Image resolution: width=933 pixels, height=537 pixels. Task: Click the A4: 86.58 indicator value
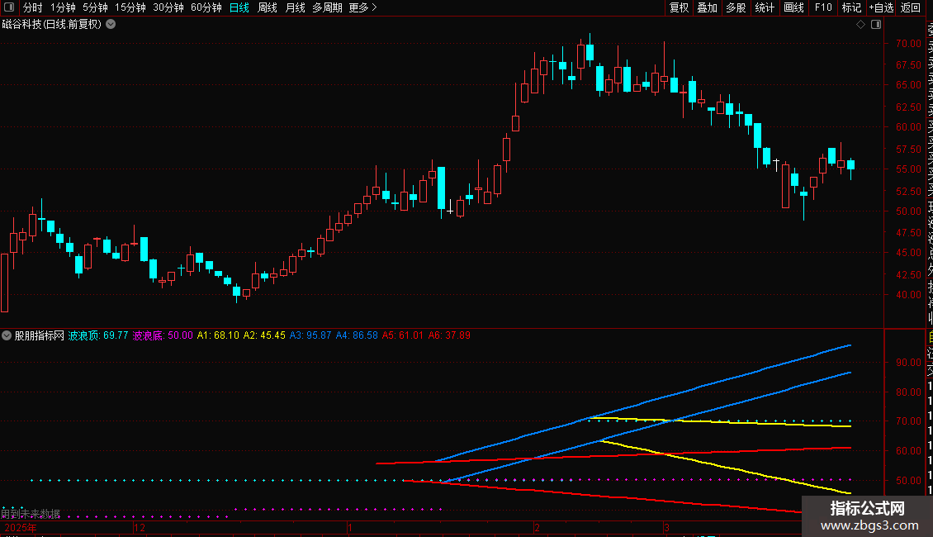pos(357,335)
